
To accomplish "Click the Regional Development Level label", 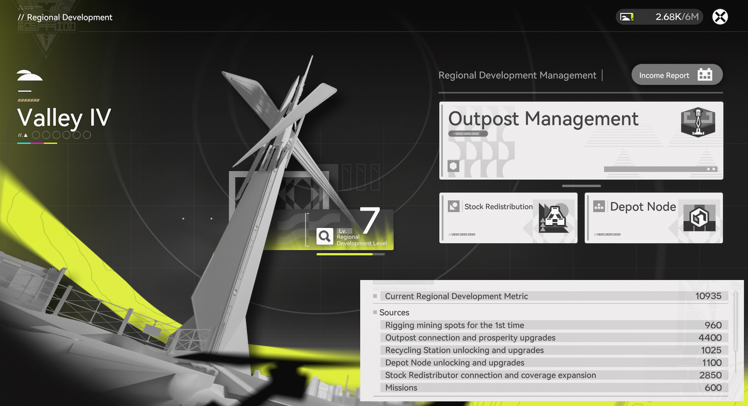I will [x=361, y=240].
